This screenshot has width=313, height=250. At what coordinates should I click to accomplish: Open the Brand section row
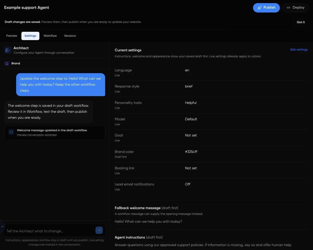tap(55, 64)
